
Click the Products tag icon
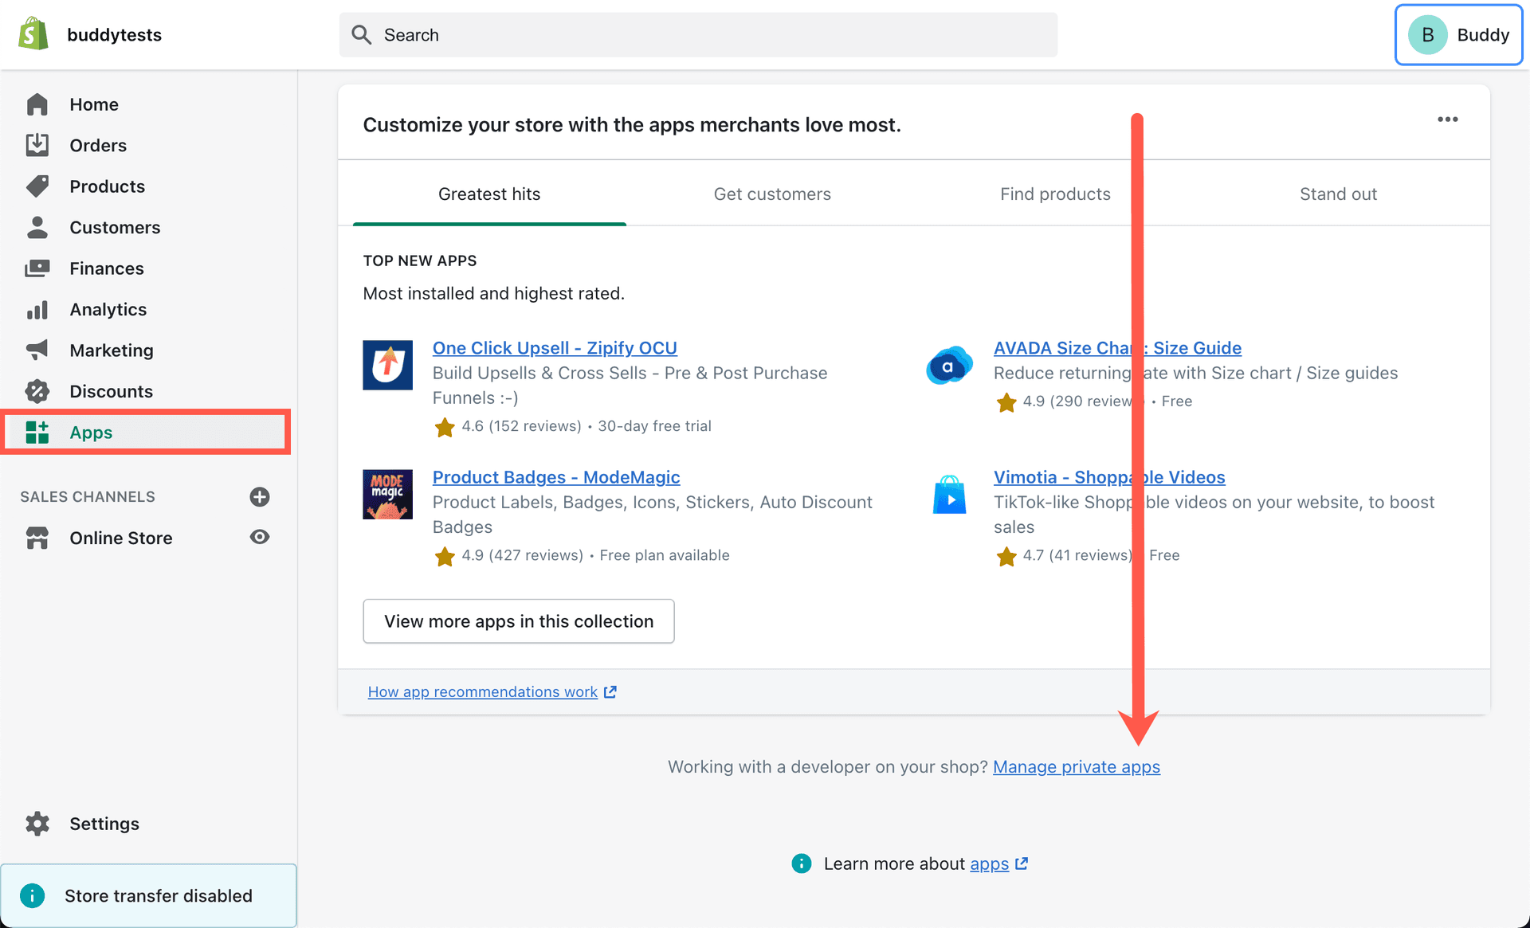point(37,186)
